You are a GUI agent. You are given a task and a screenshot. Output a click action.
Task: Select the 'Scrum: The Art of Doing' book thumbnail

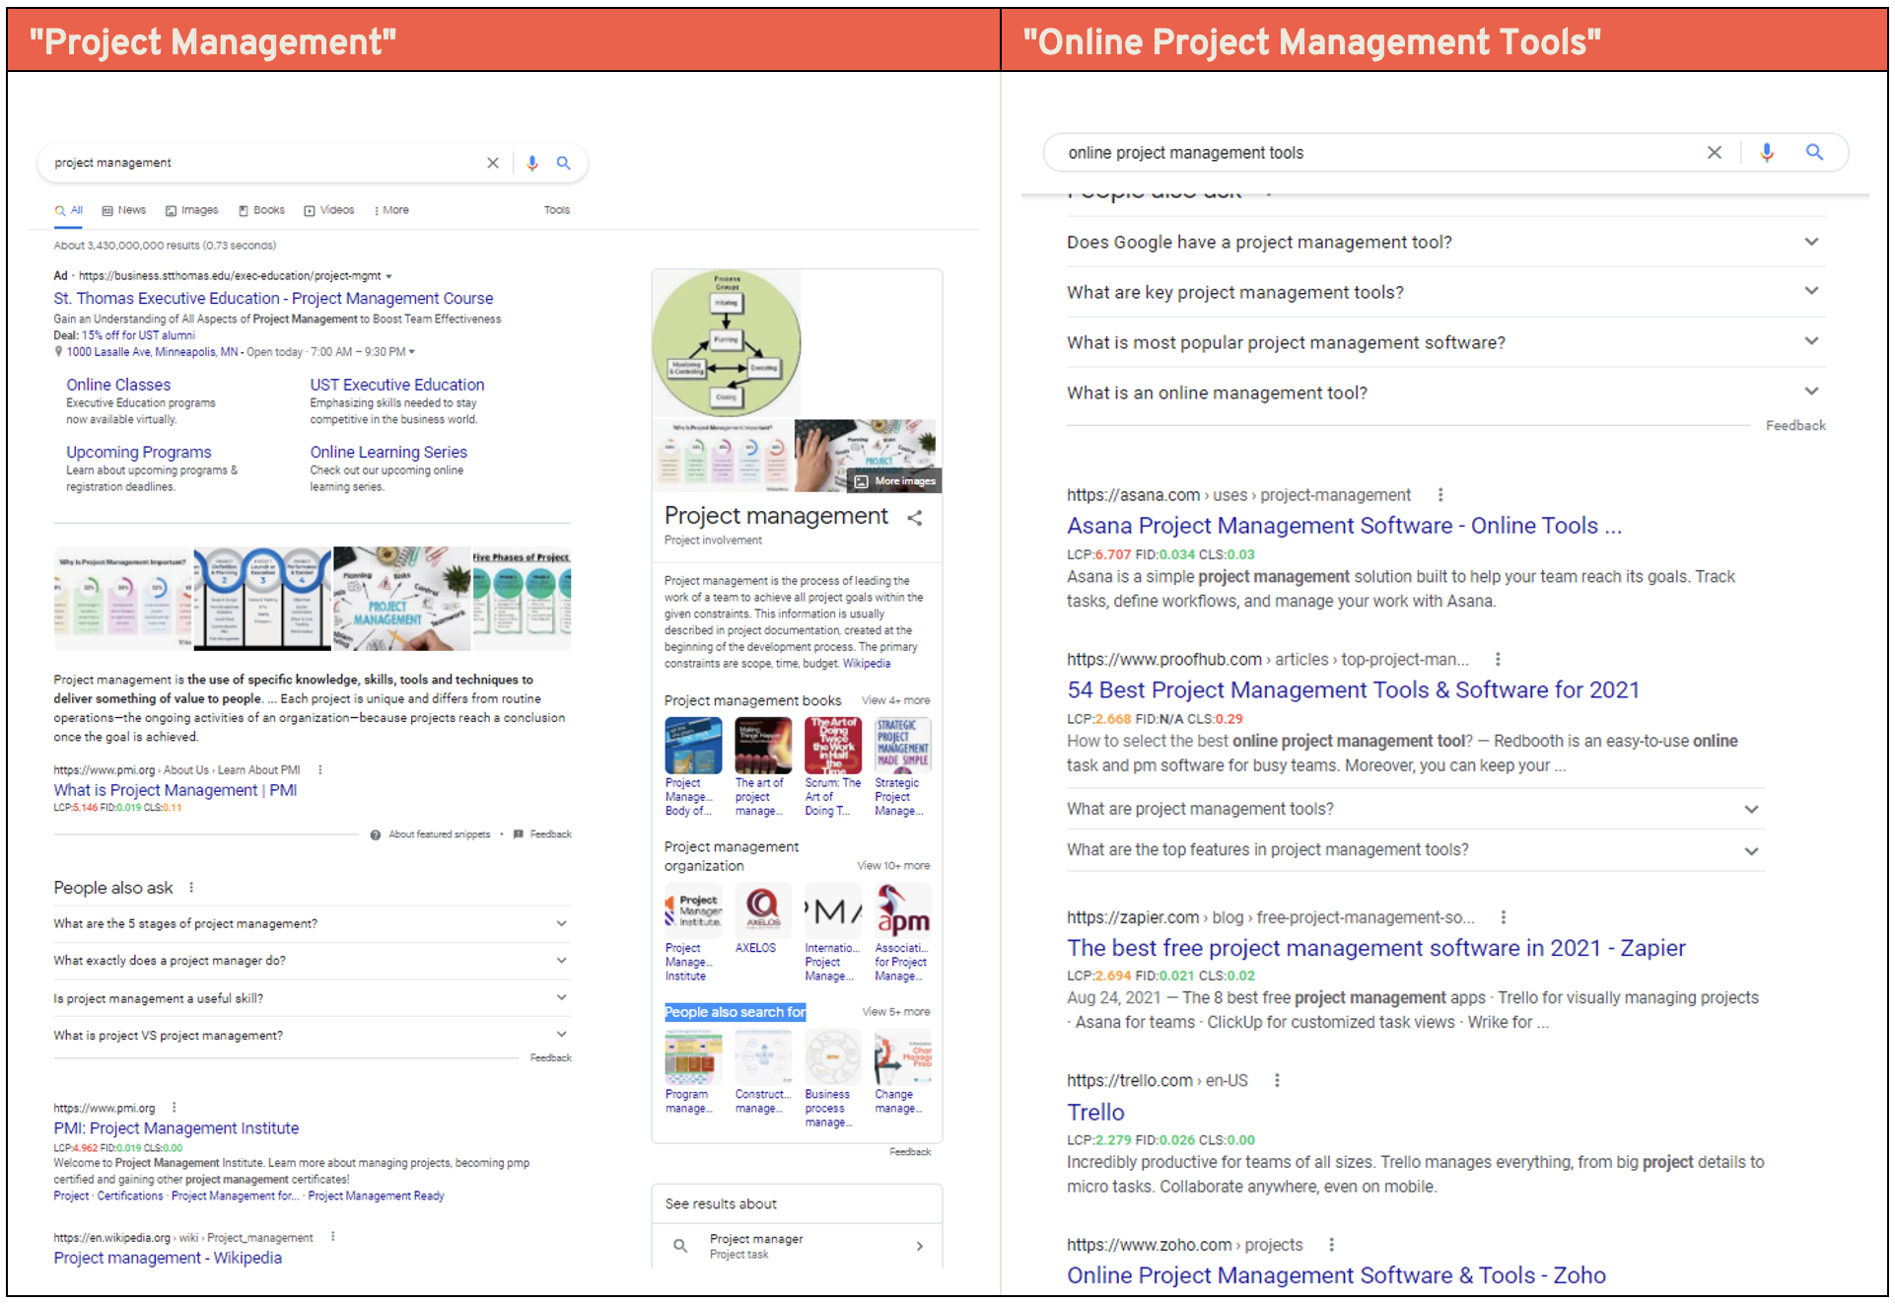tap(833, 745)
